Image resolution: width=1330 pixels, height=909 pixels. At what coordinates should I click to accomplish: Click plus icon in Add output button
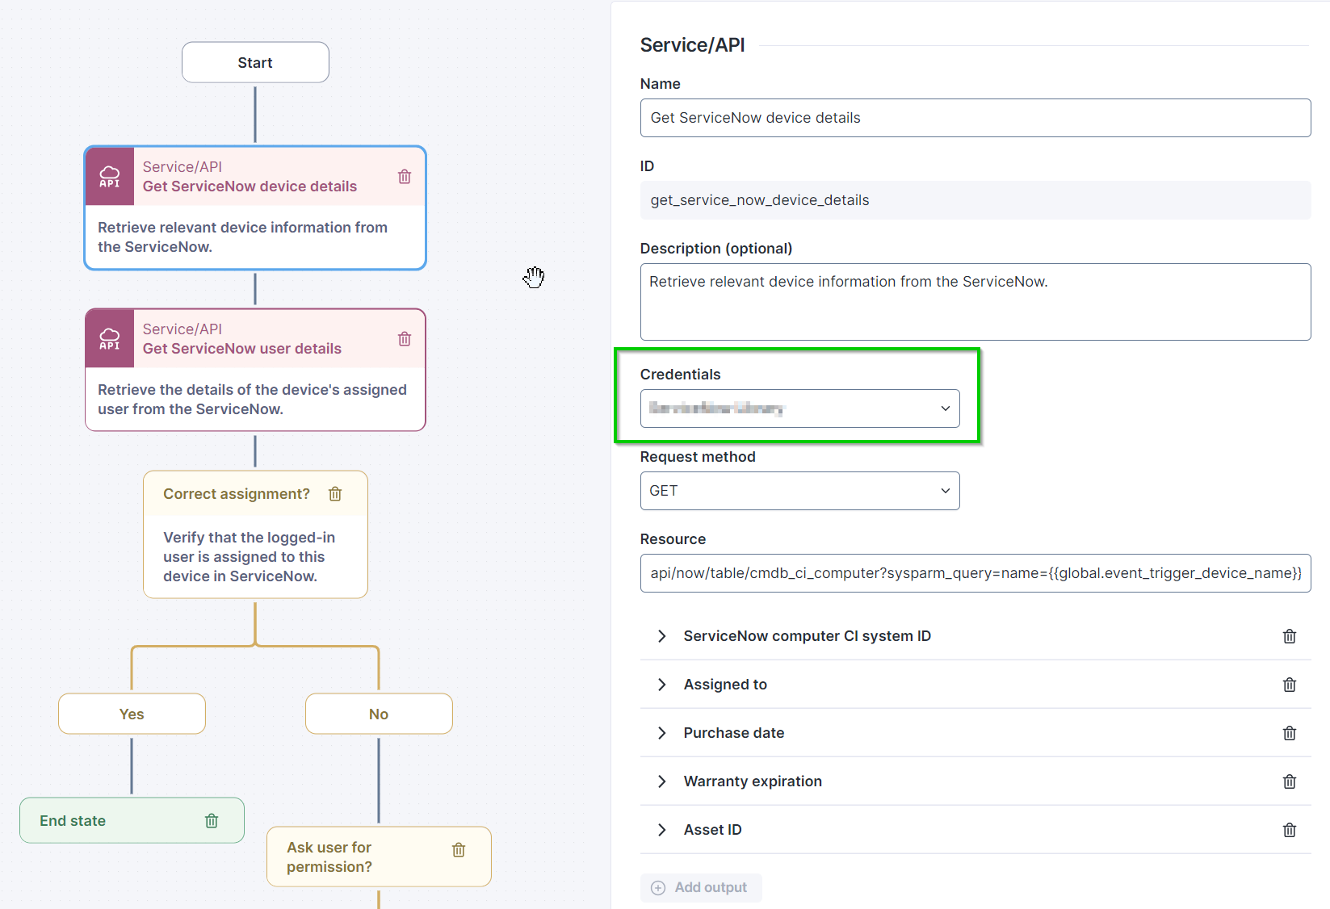tap(658, 887)
